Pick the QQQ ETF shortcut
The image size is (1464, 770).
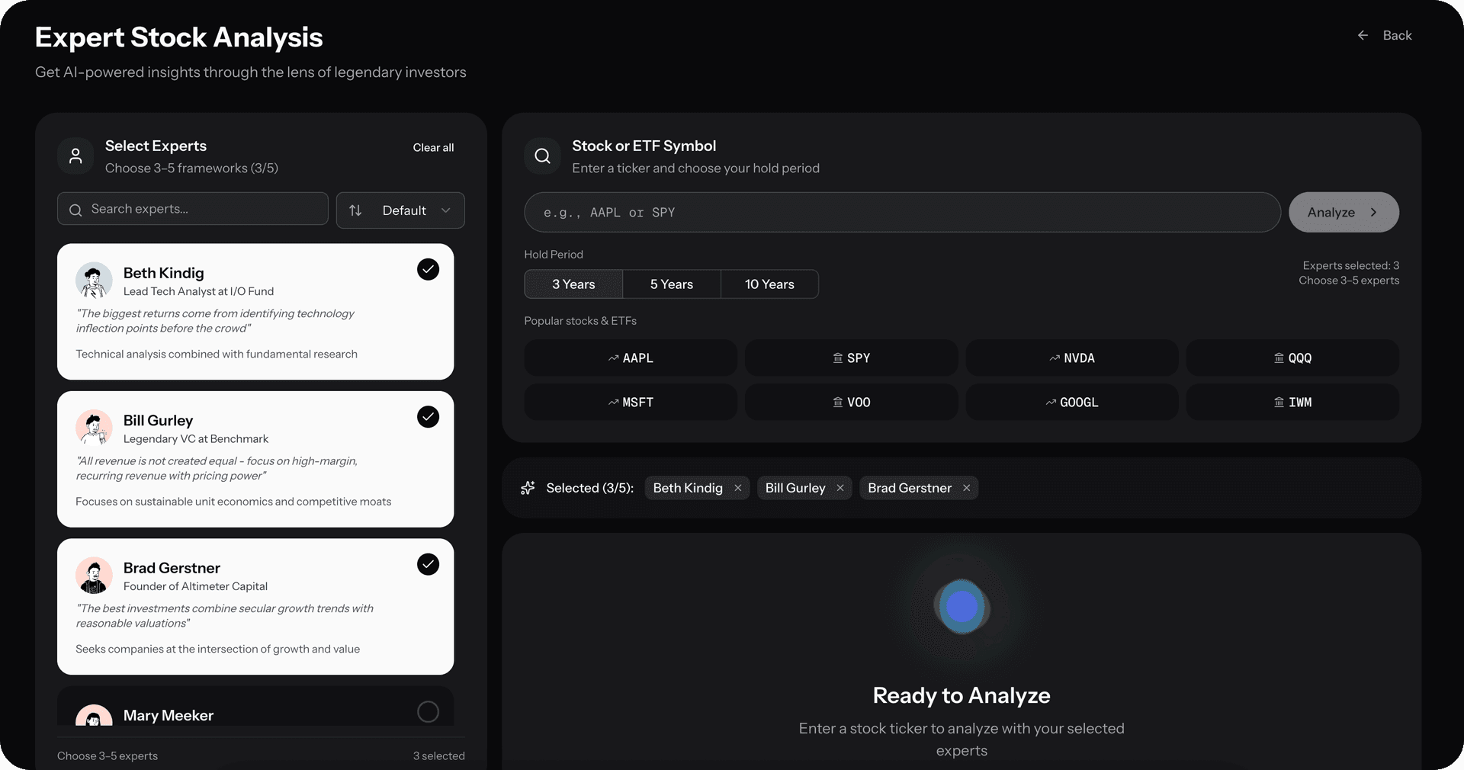pos(1292,358)
